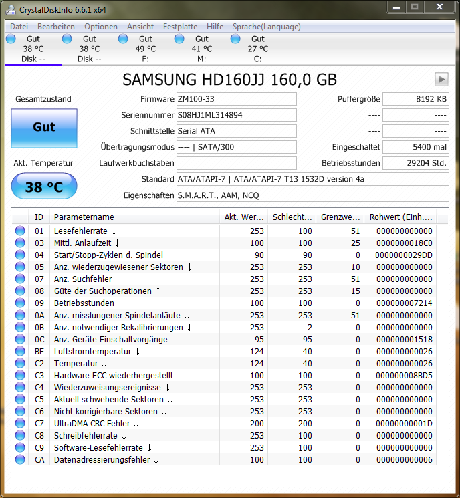Screen dimensions: 460x498
Task: Click status icon for UltraDMA-CRC-Fehler row
Action: 20,423
